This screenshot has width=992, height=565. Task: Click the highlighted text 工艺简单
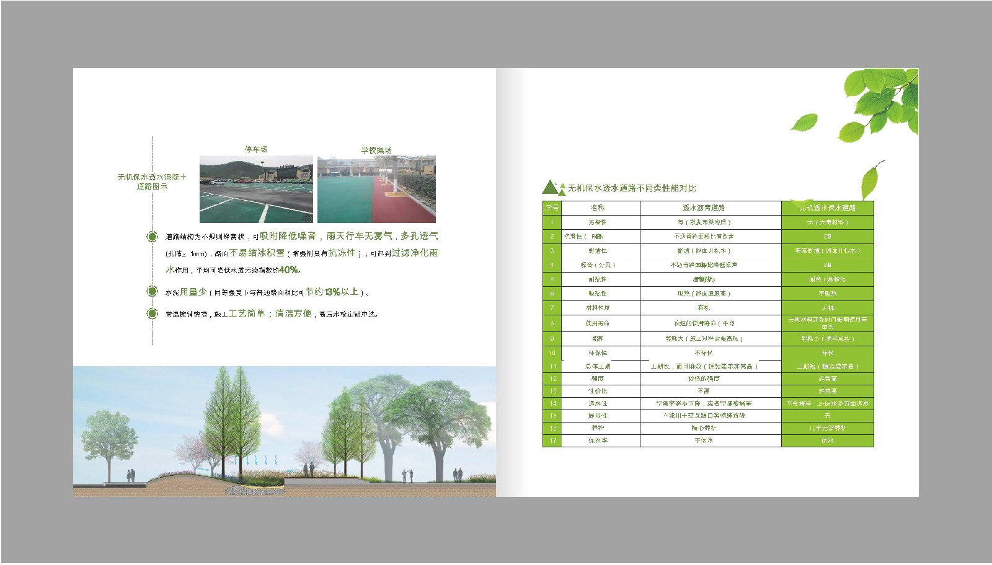[247, 313]
